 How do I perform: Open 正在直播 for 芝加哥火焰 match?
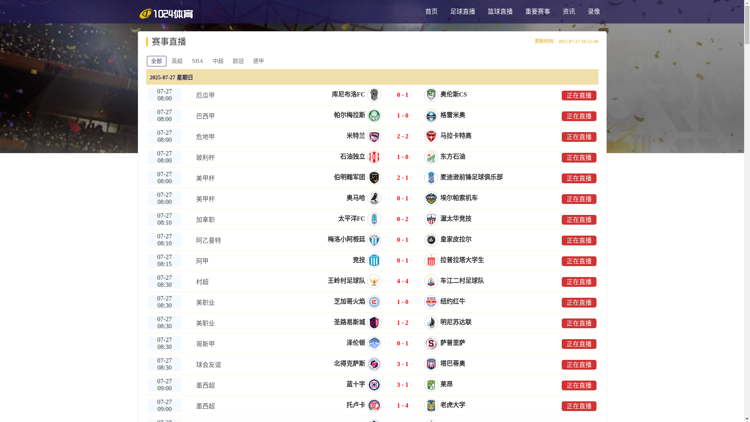[x=579, y=303]
